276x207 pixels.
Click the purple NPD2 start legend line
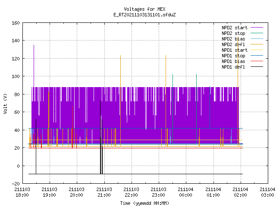257,28
